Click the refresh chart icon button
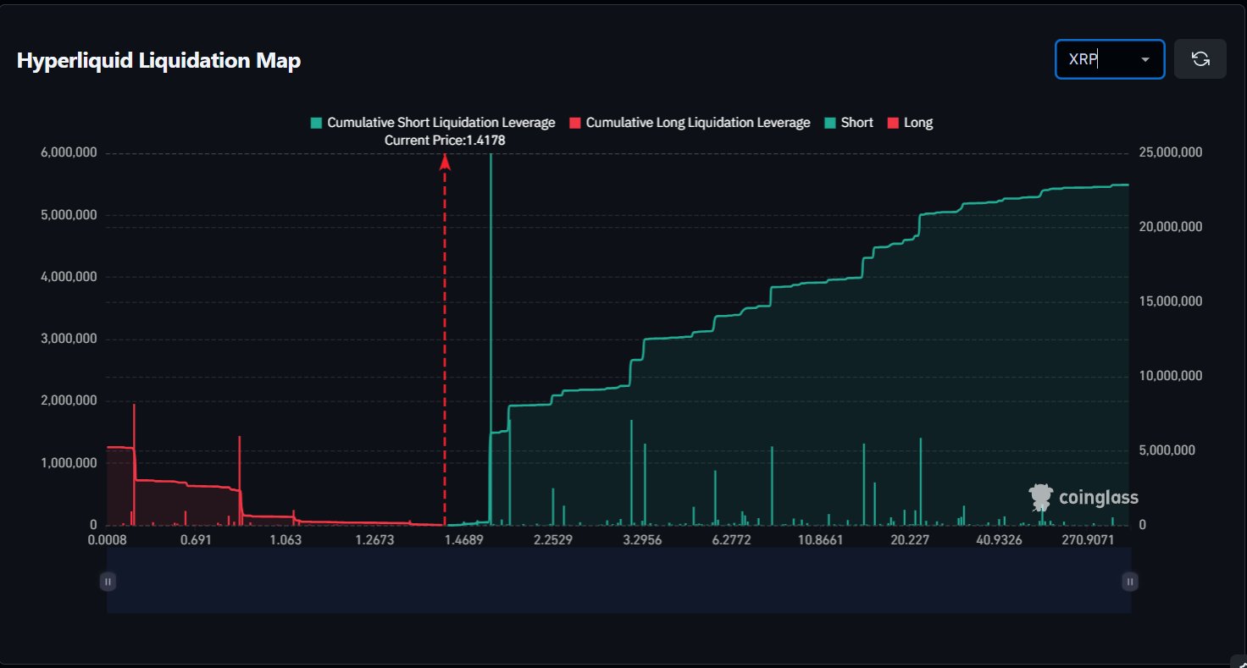The height and width of the screenshot is (668, 1247). (1200, 59)
